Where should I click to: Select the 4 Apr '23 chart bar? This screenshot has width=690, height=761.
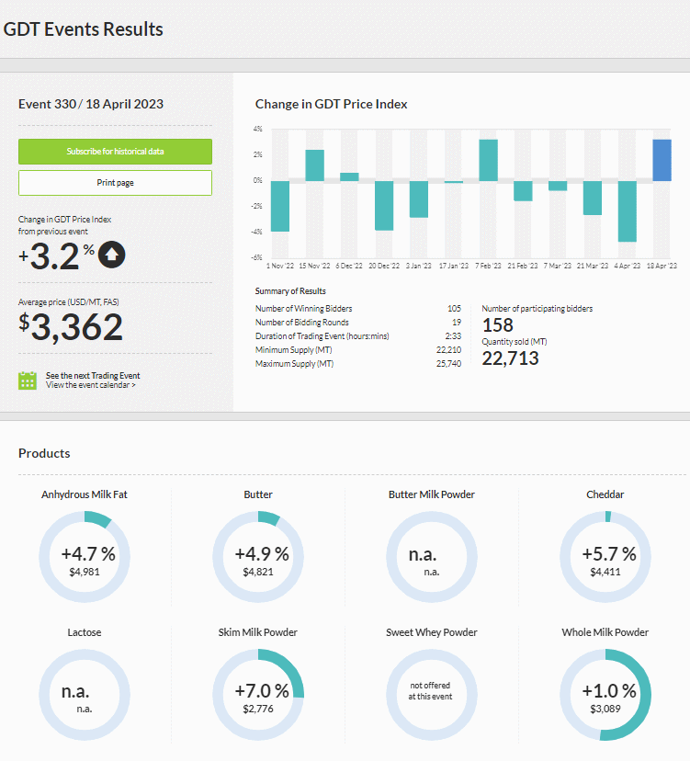(x=627, y=211)
